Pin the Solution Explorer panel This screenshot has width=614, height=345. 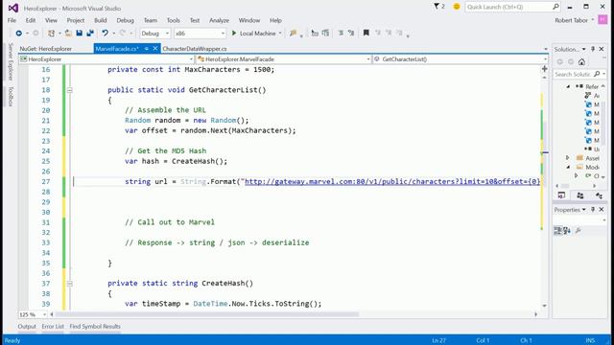pos(593,49)
